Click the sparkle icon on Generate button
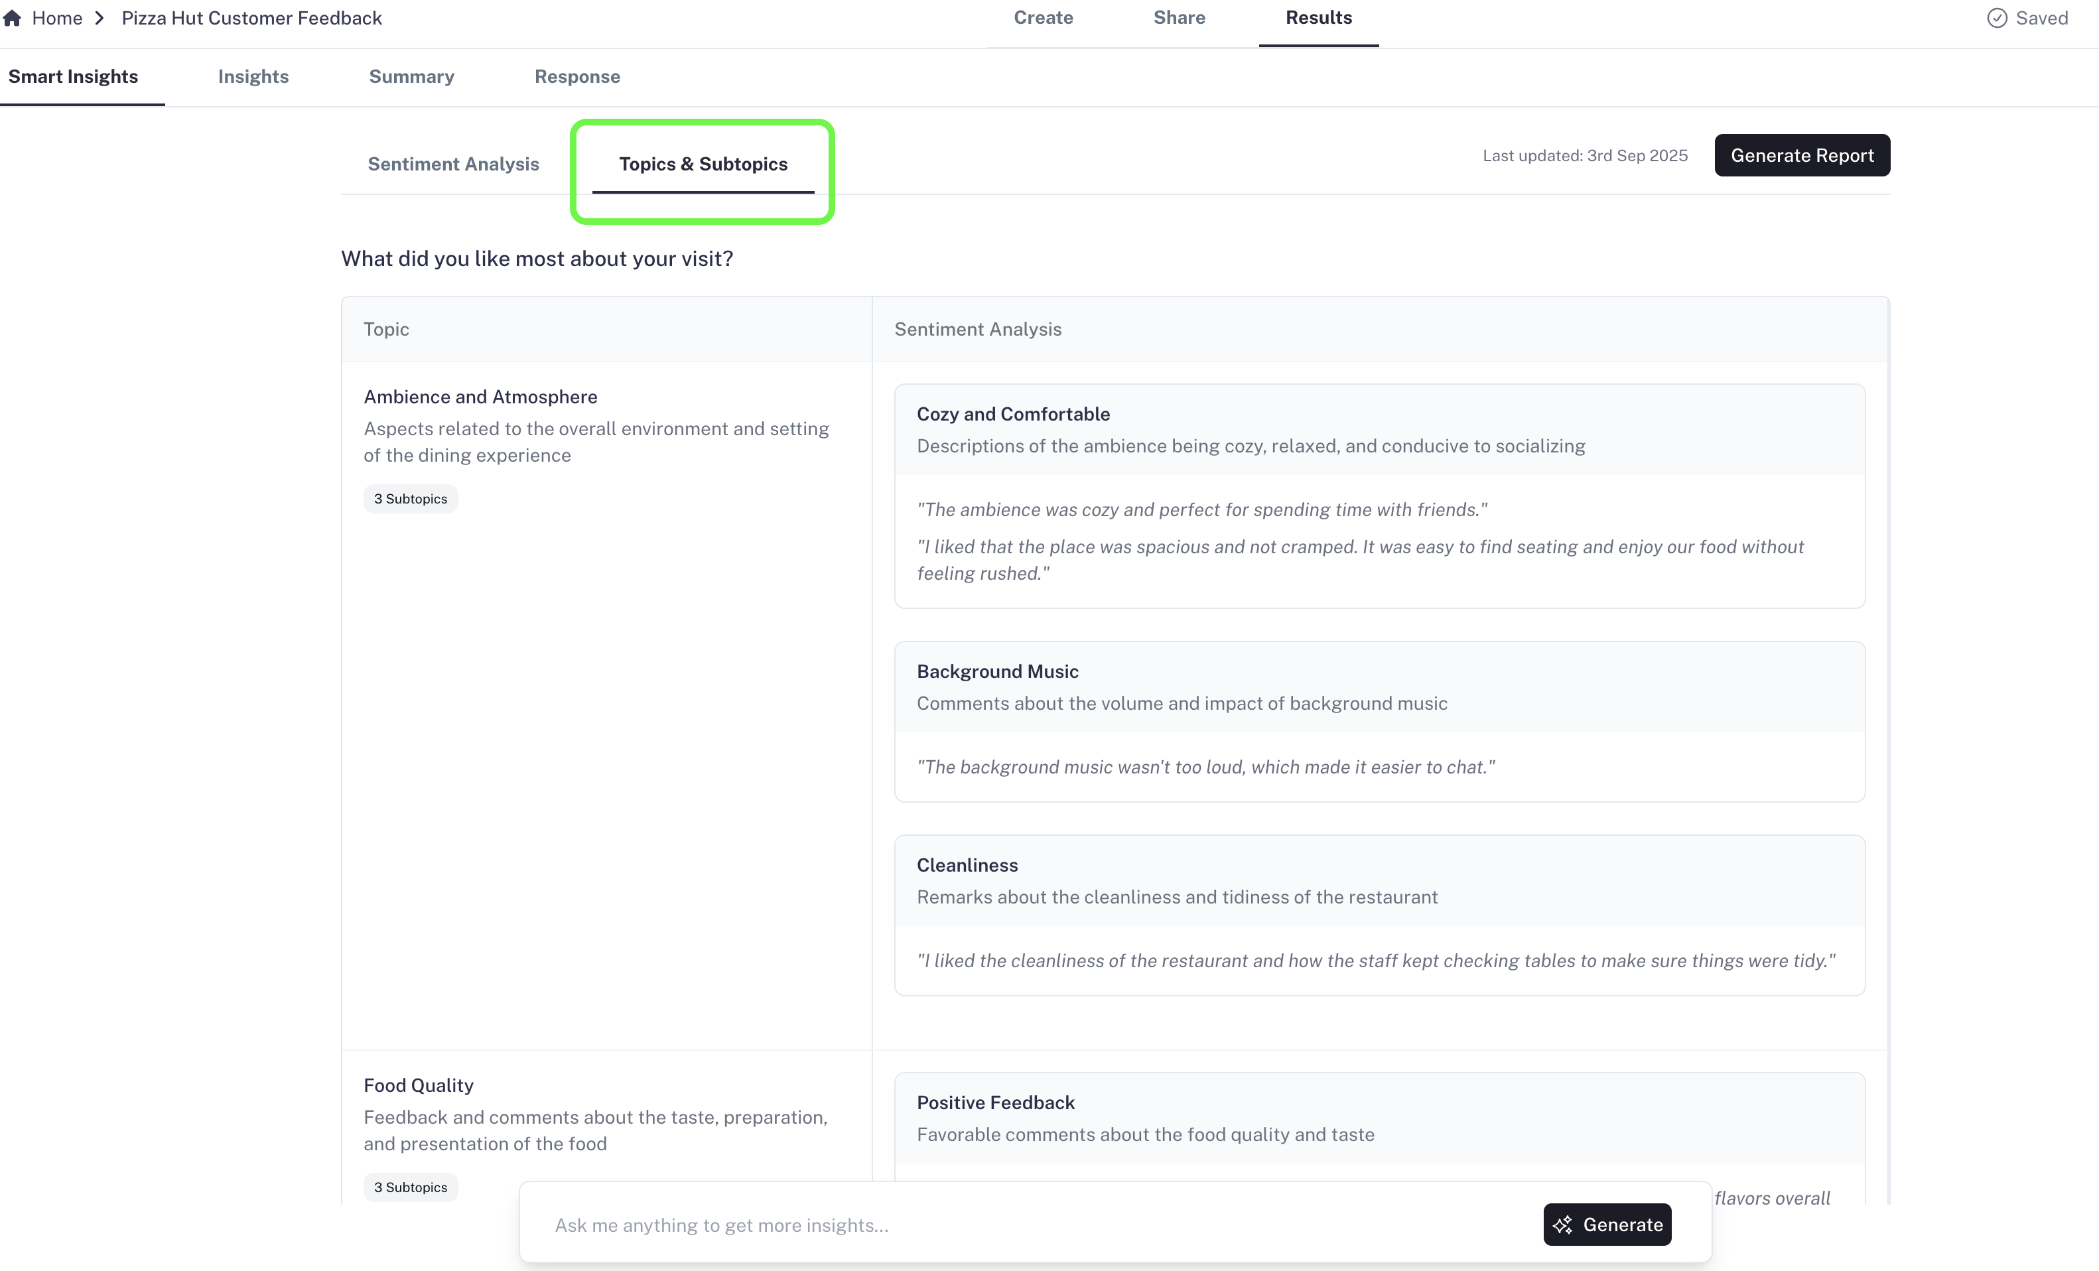This screenshot has height=1271, width=2099. click(1562, 1225)
